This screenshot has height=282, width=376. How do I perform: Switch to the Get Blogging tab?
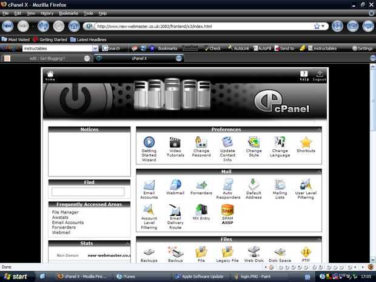coord(47,58)
